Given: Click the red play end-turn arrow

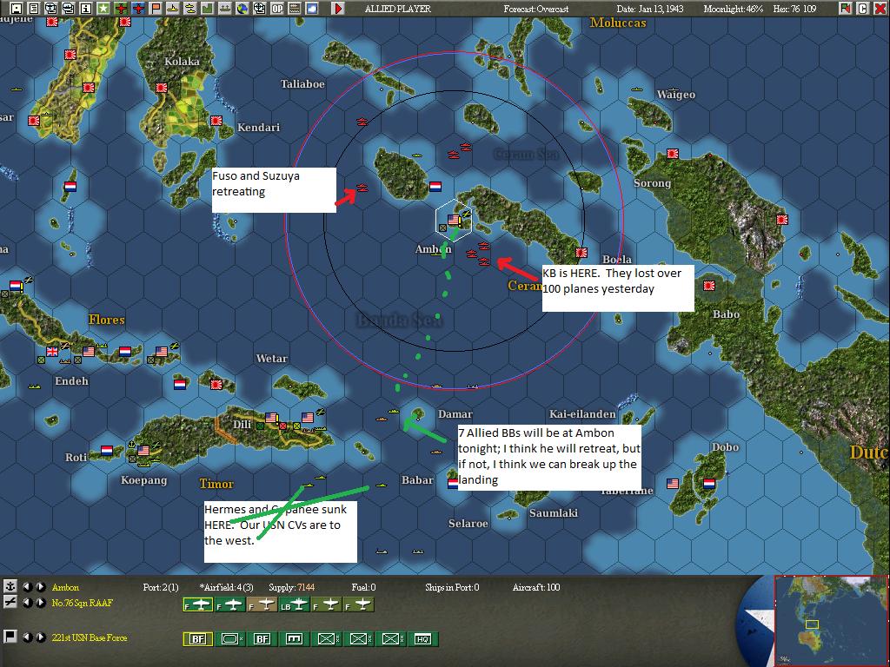Looking at the screenshot, I should tap(338, 8).
